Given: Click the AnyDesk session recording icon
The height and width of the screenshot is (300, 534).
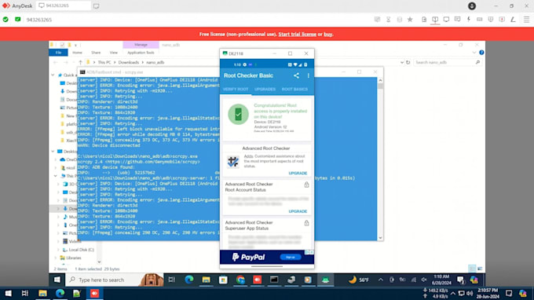Looking at the screenshot, I should [x=502, y=20].
